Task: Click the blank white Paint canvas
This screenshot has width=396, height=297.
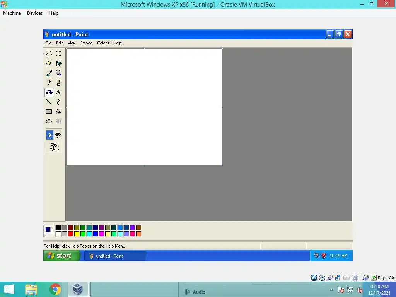Action: (144, 107)
